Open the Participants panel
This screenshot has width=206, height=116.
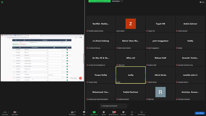click(72, 113)
